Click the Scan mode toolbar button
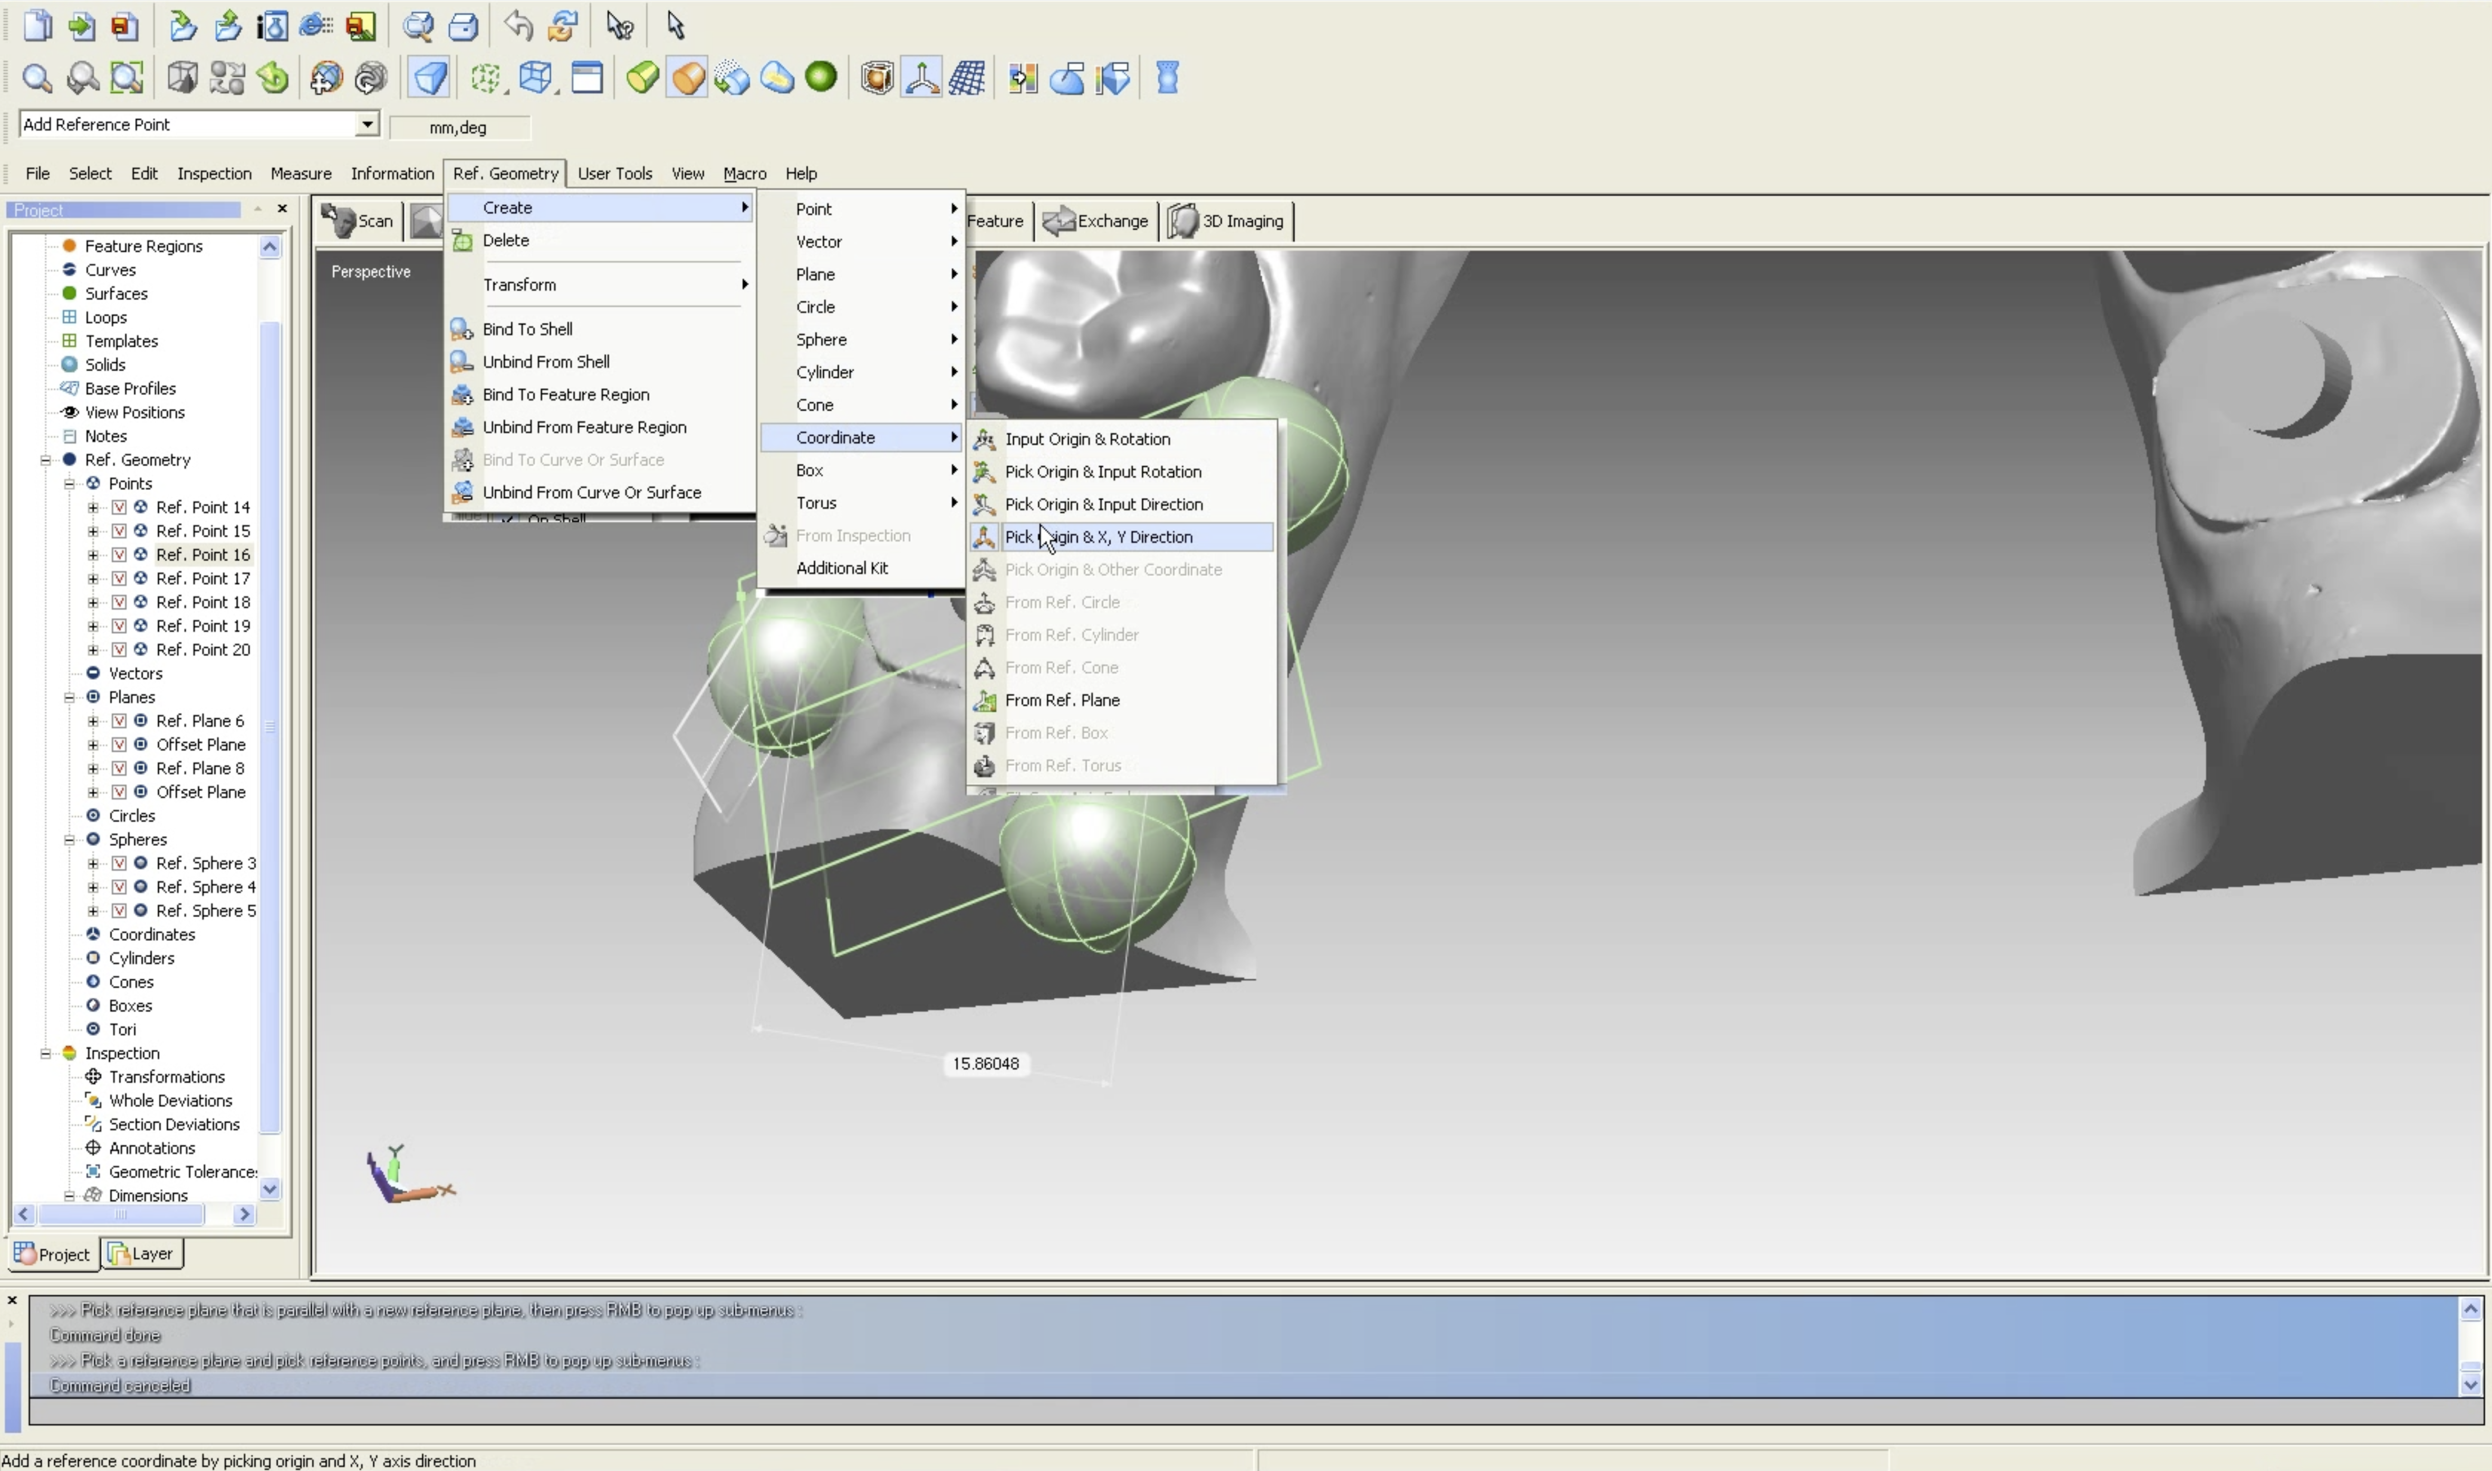2492x1471 pixels. coord(358,221)
